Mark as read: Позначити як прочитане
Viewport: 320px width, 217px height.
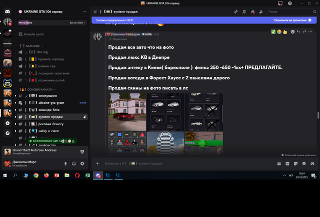(x=292, y=20)
